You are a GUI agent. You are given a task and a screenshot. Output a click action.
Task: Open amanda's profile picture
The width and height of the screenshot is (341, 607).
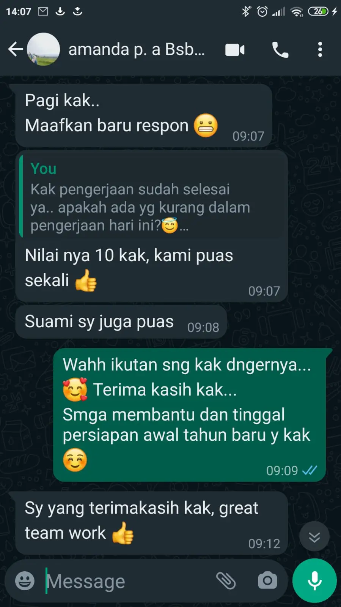click(x=44, y=49)
